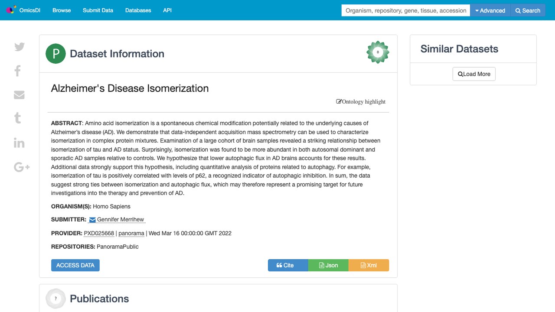Click the Dataset Information heading
The height and width of the screenshot is (312, 555).
pos(117,54)
